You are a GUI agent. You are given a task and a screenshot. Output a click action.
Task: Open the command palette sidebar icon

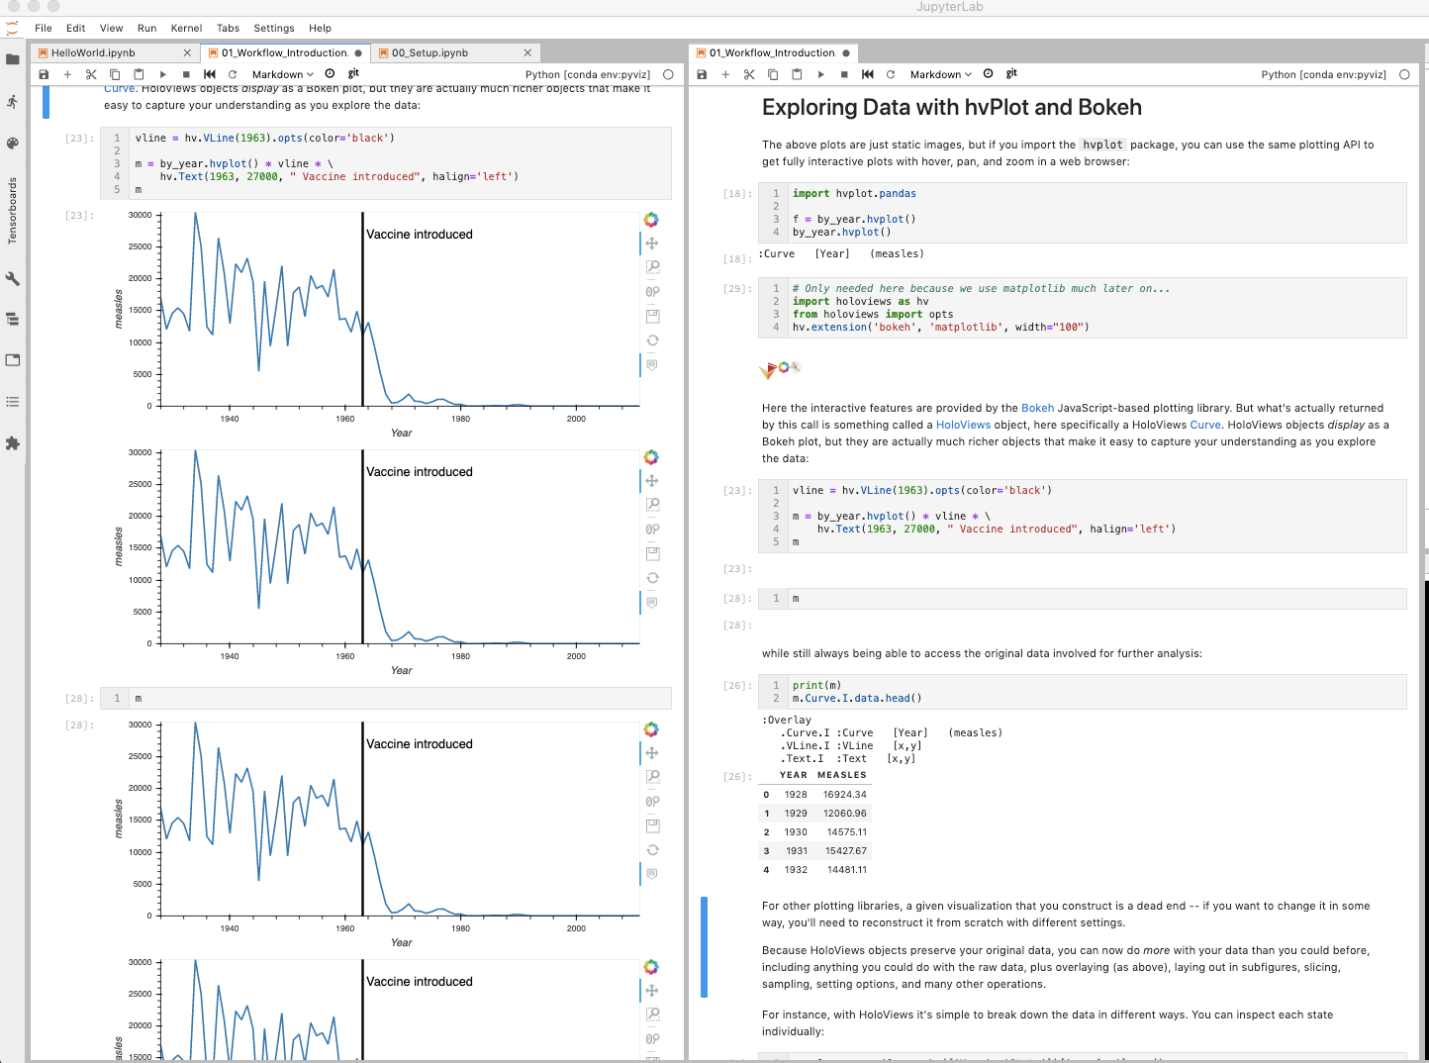coord(13,143)
